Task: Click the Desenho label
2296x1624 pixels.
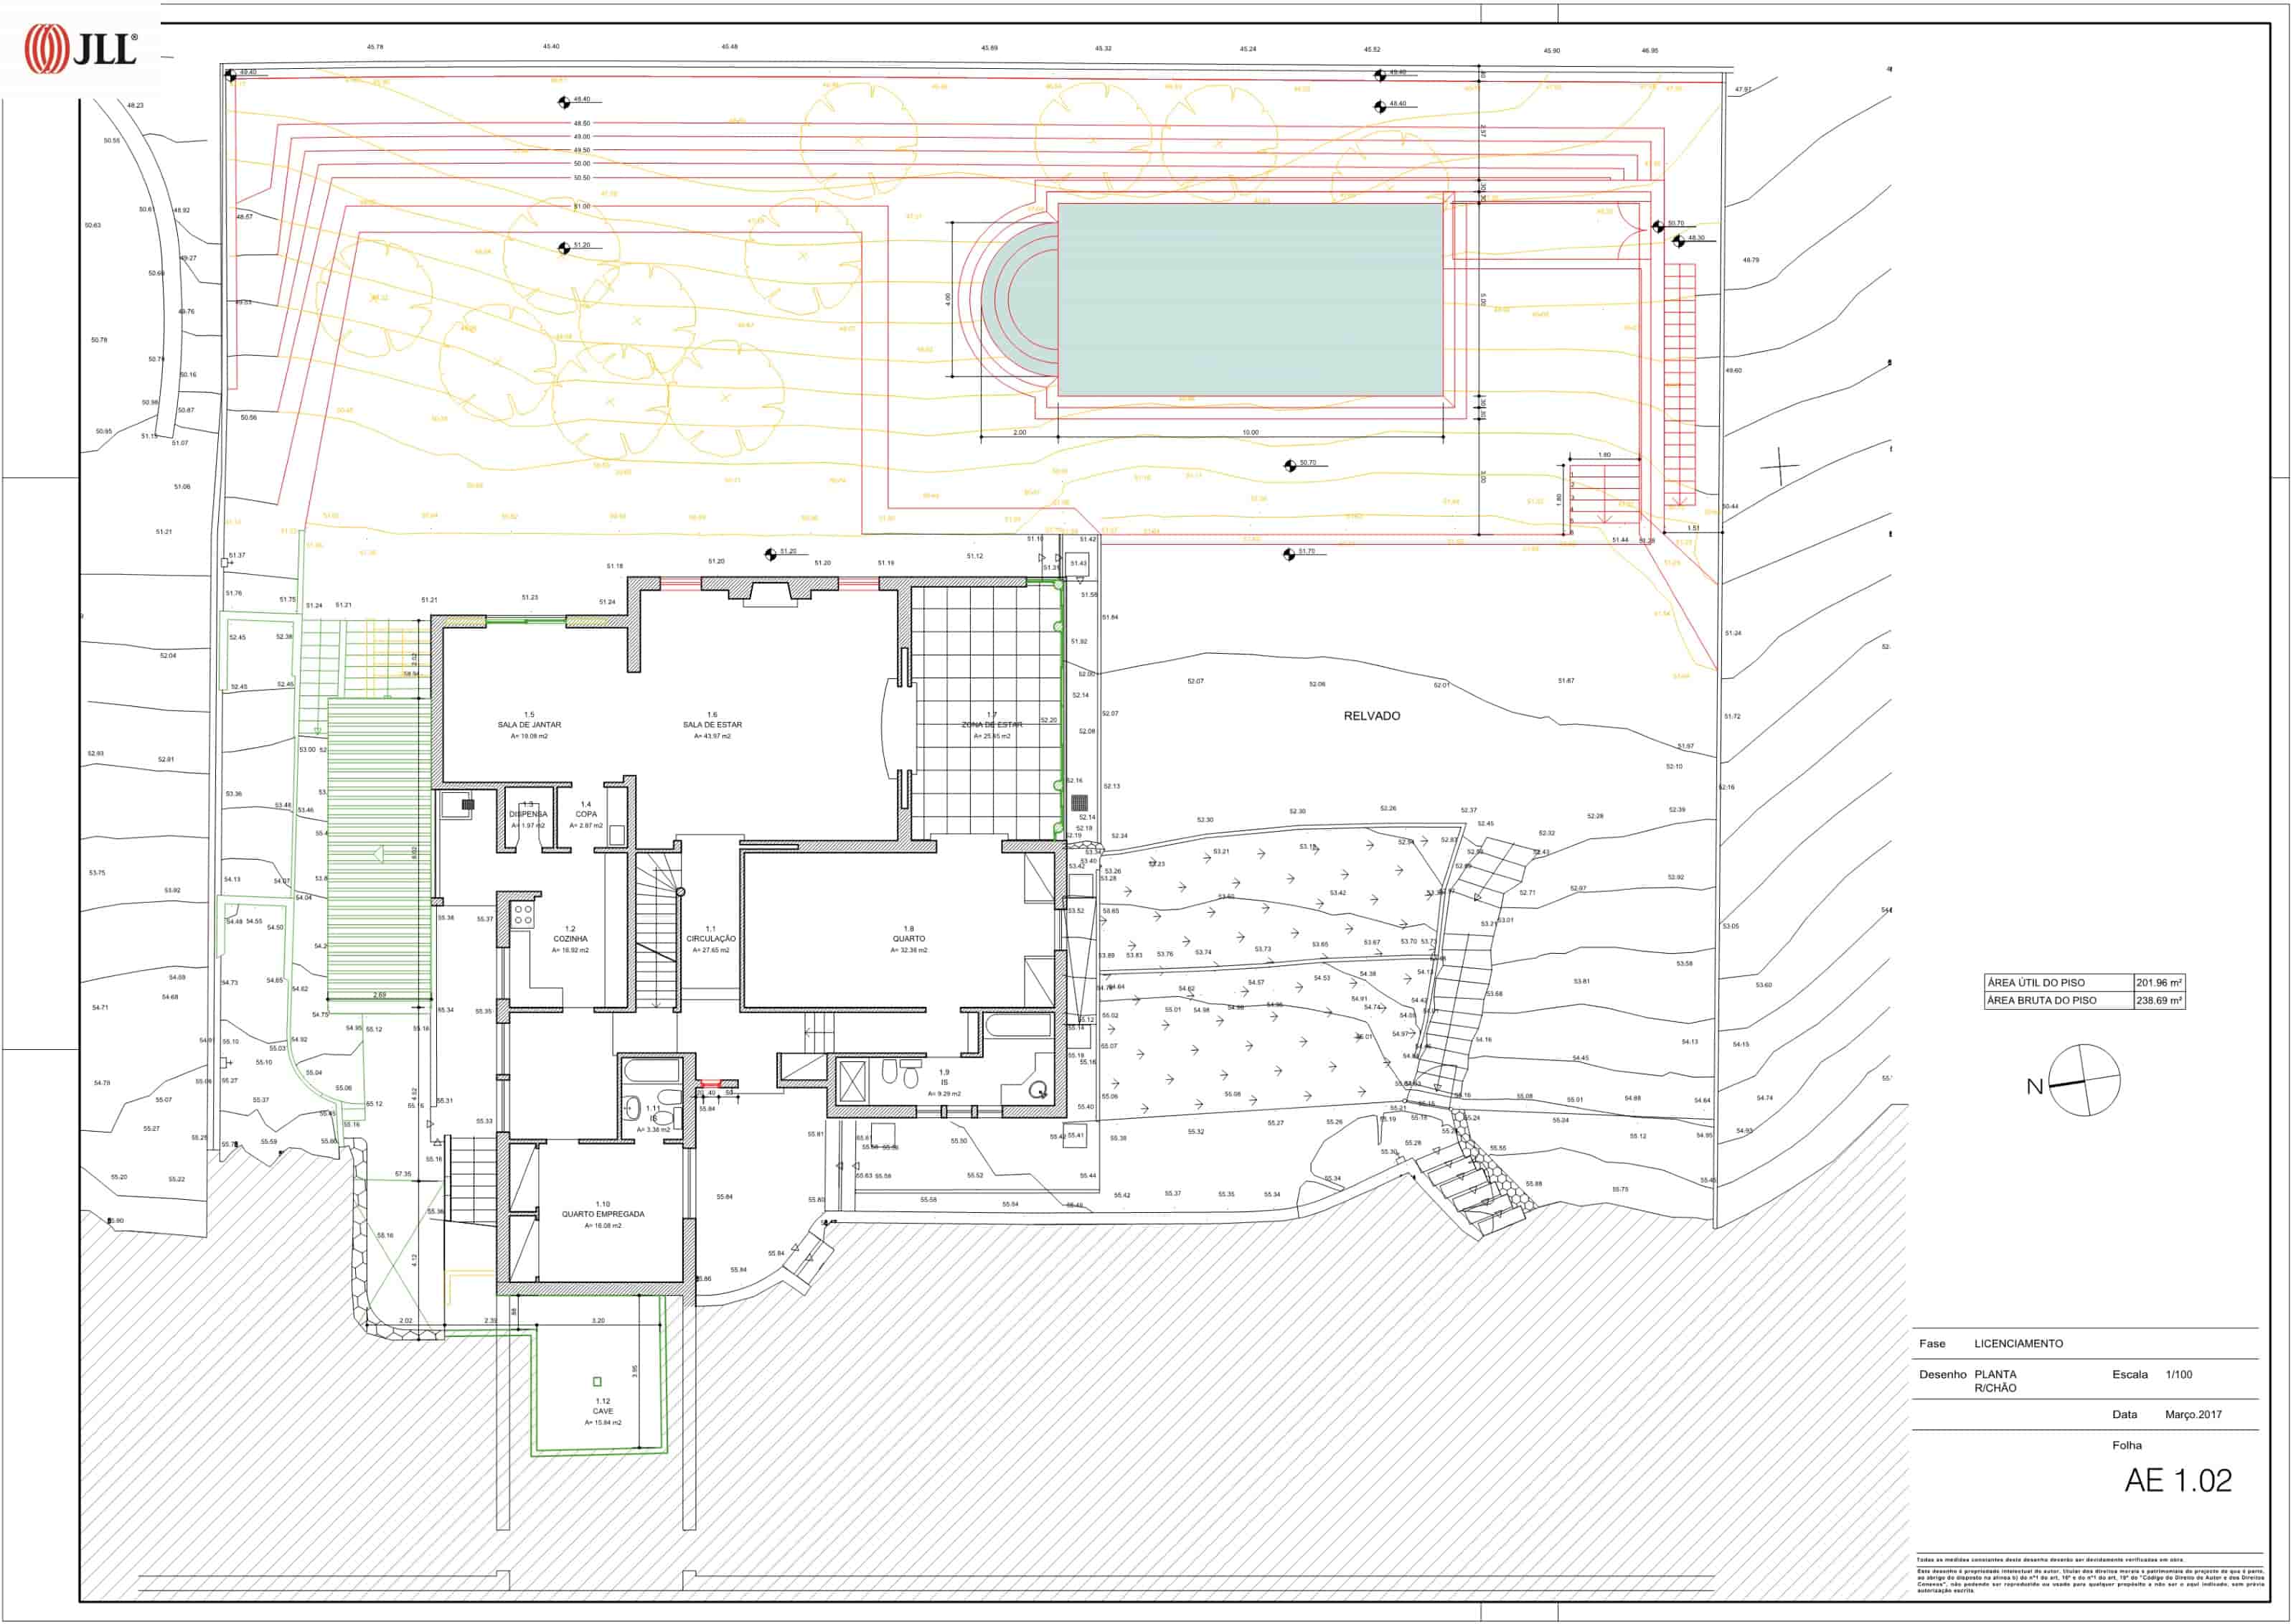Action: [1943, 1374]
